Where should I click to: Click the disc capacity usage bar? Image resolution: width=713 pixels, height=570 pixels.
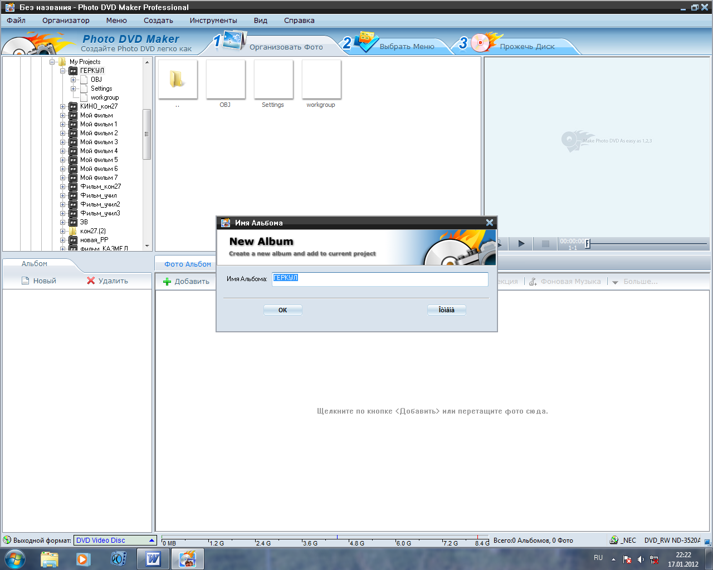click(325, 540)
